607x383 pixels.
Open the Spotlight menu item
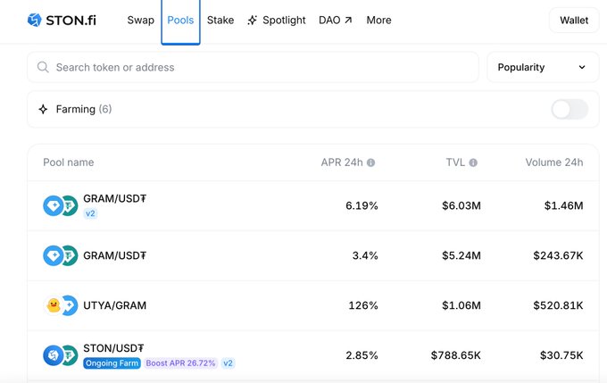277,21
